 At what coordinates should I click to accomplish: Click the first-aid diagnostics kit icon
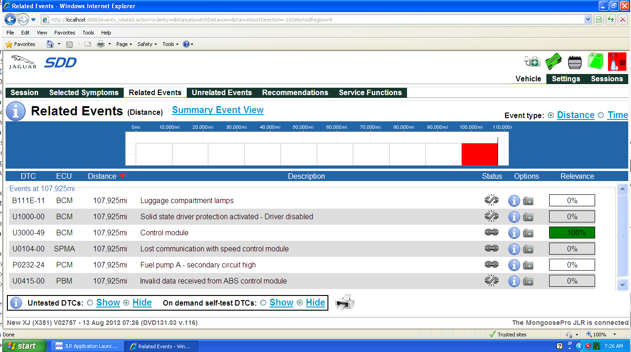point(532,61)
